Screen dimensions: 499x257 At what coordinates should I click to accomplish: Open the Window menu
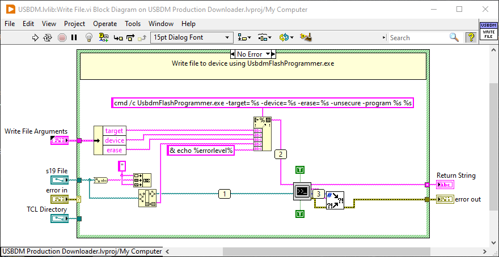[x=161, y=24]
